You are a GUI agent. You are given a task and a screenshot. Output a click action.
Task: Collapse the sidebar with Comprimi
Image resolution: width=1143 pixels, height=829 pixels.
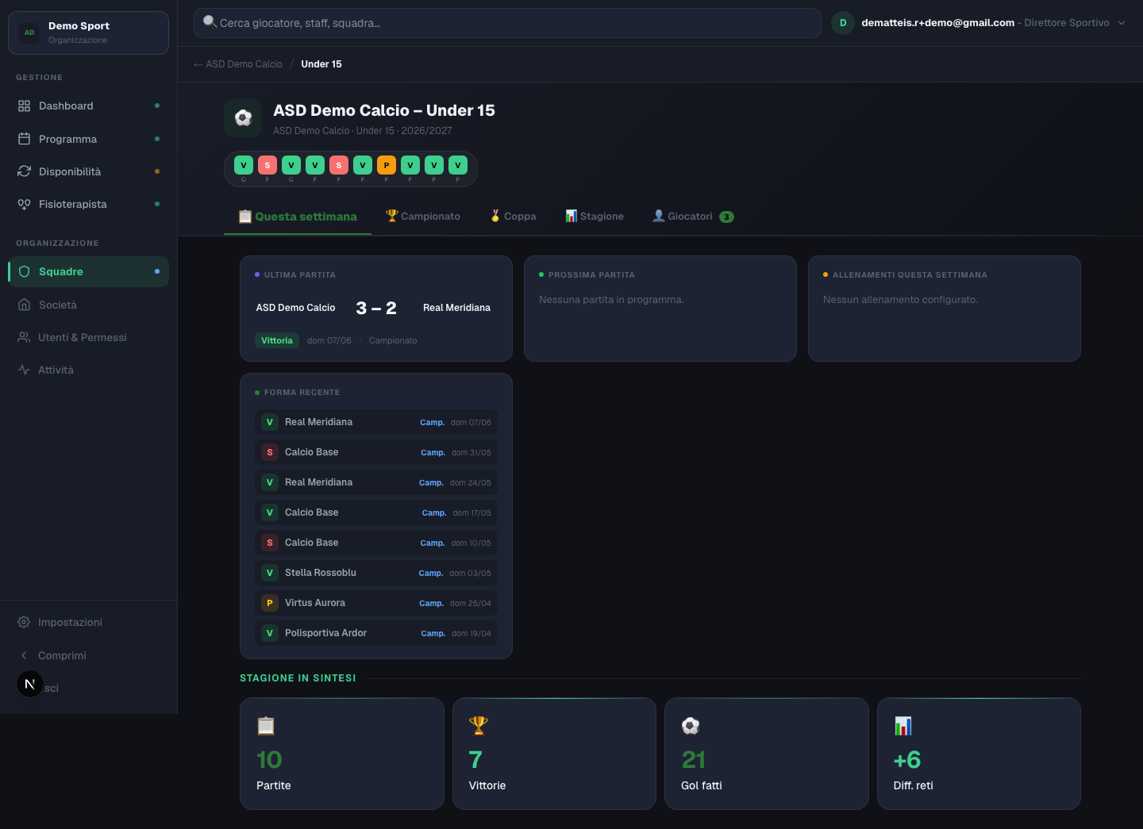[88, 655]
